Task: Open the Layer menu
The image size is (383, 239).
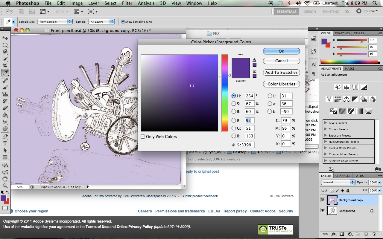Action: tap(94, 3)
